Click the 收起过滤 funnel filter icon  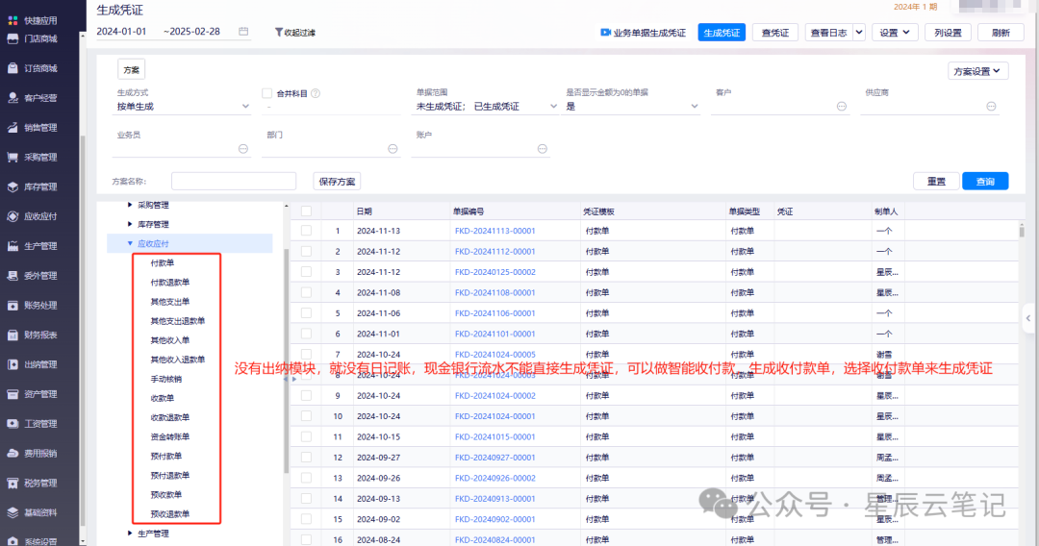tap(279, 33)
